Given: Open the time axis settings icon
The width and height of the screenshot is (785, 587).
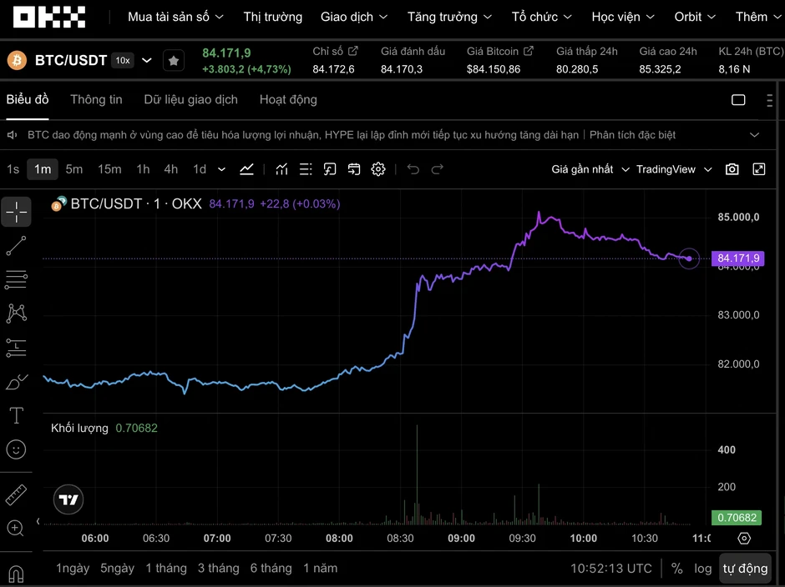Looking at the screenshot, I should 744,539.
